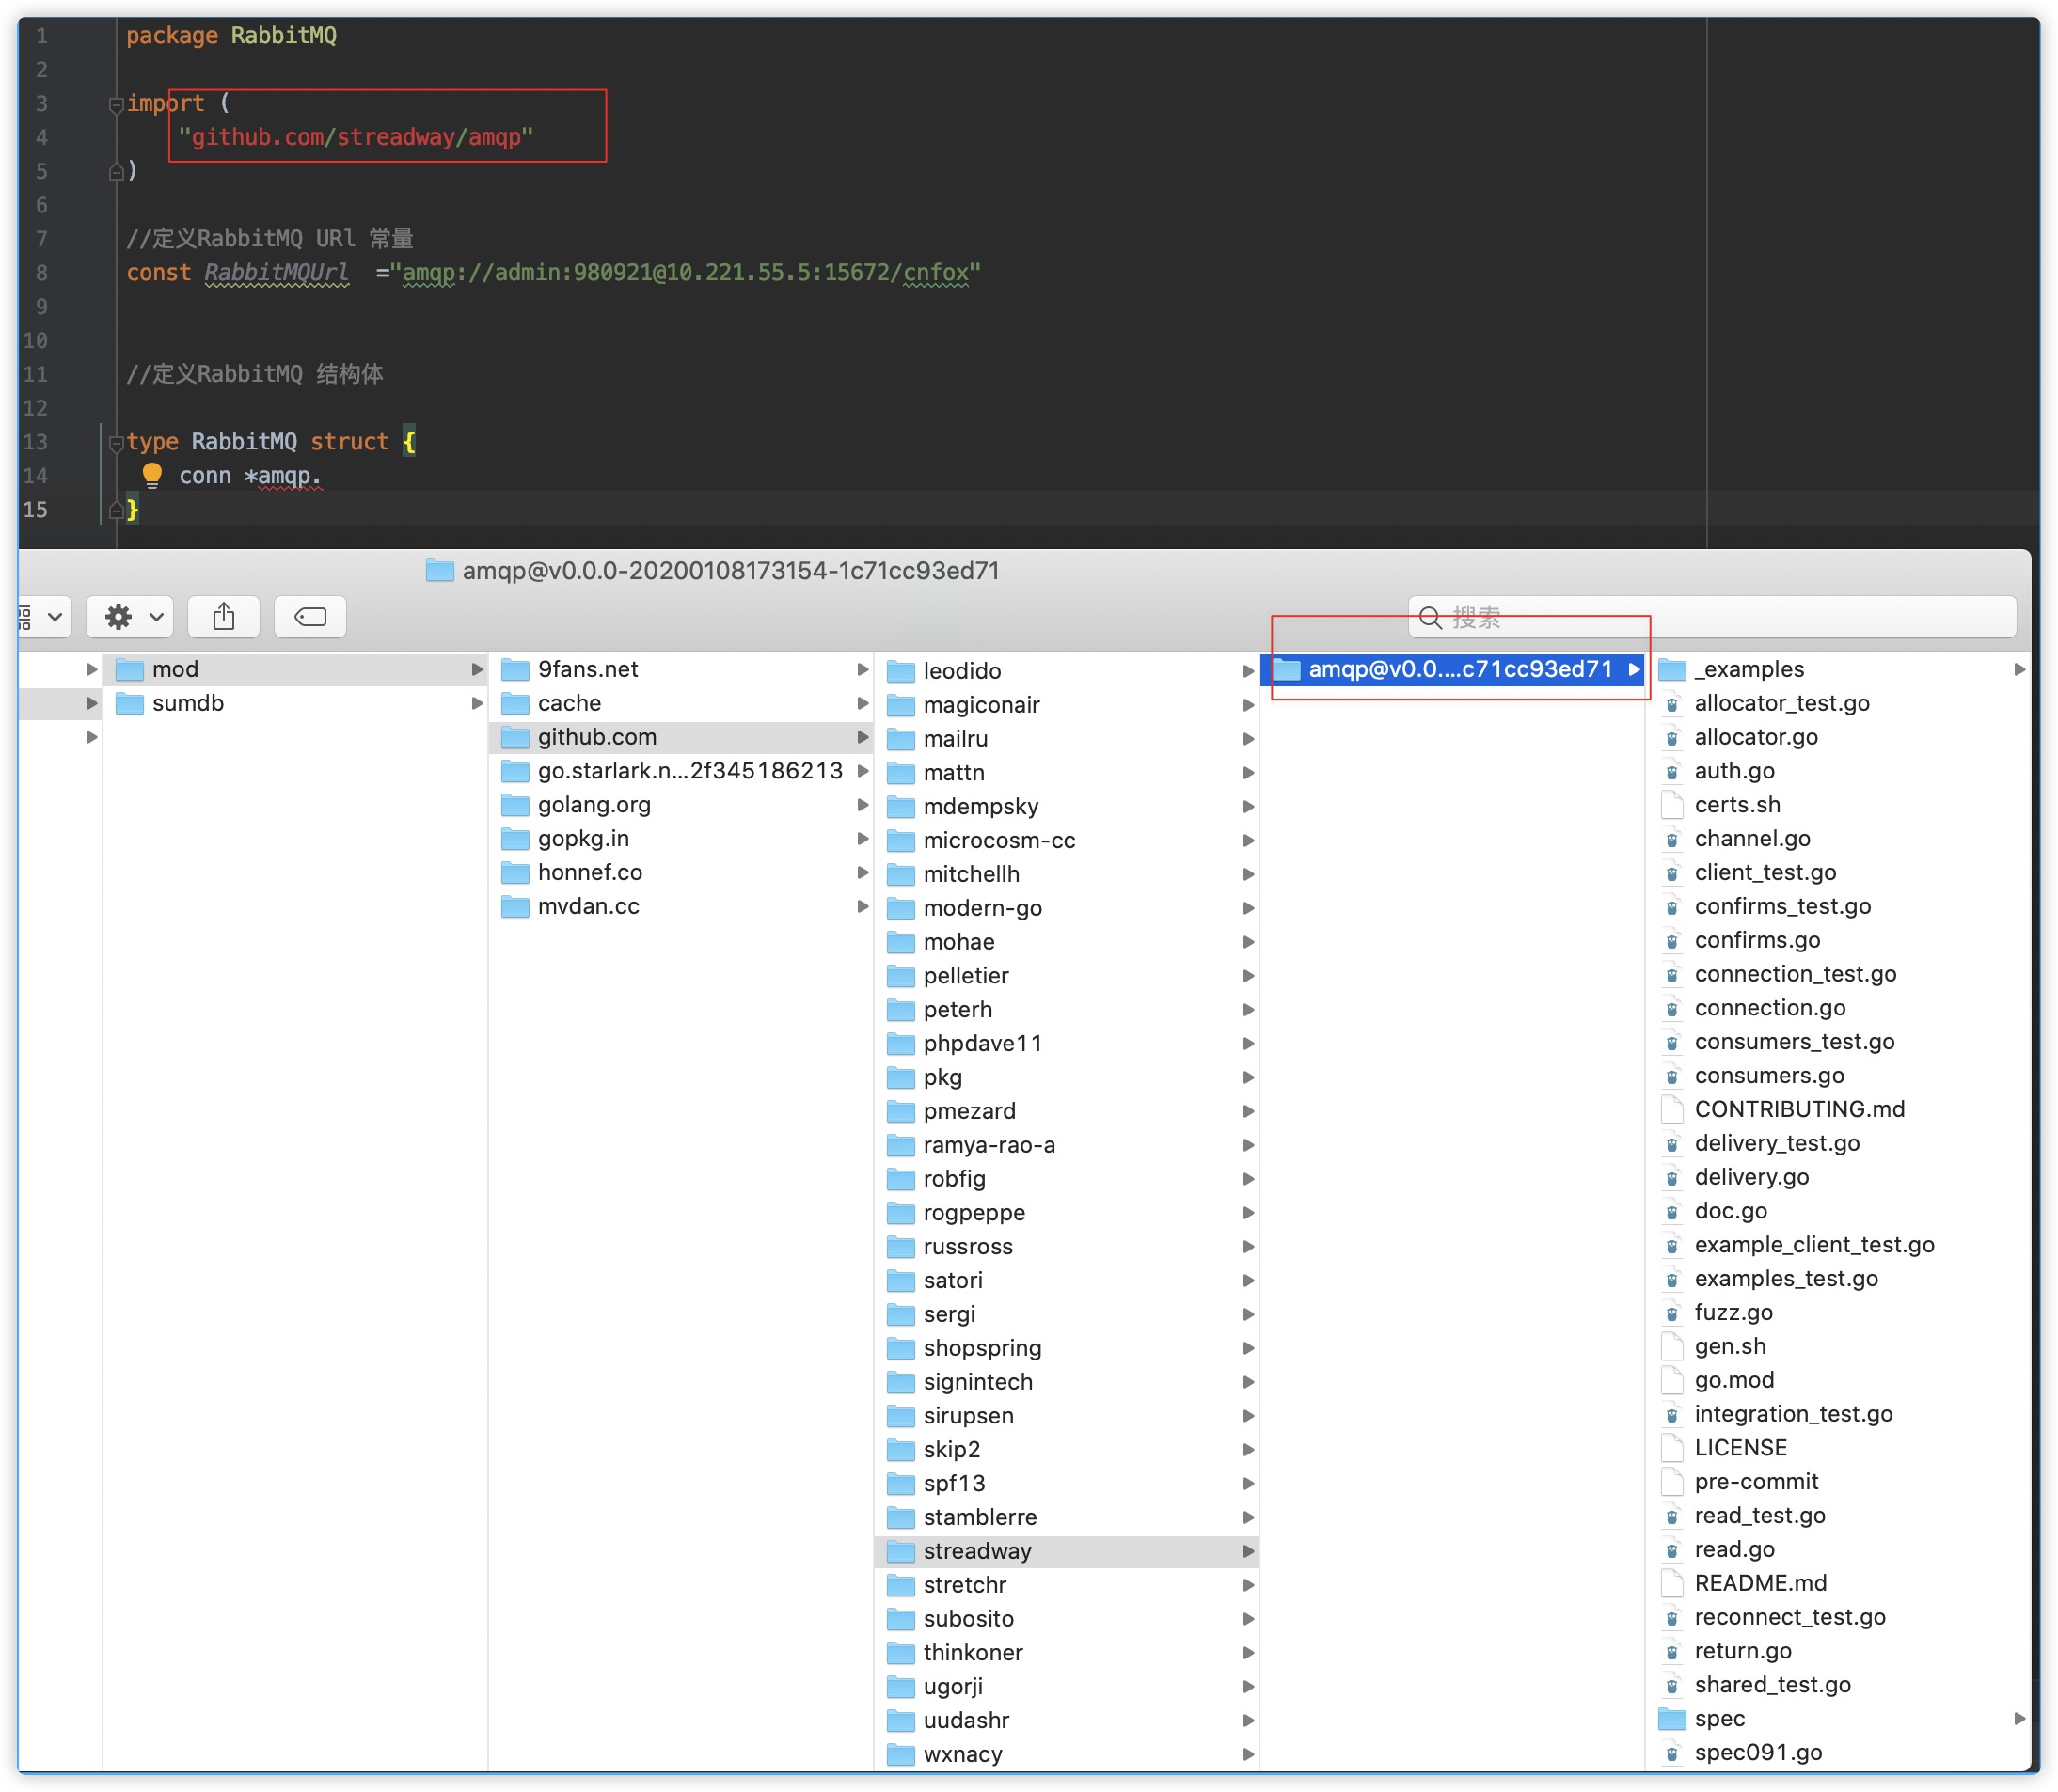
Task: Select go.mod file
Action: [x=1839, y=1381]
